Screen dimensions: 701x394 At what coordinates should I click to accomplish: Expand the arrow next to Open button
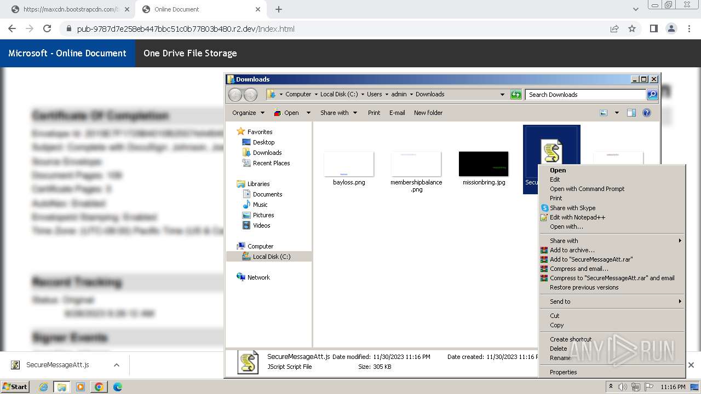pyautogui.click(x=308, y=113)
